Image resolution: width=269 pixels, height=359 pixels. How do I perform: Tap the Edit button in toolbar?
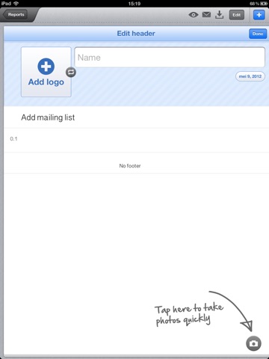pyautogui.click(x=236, y=15)
